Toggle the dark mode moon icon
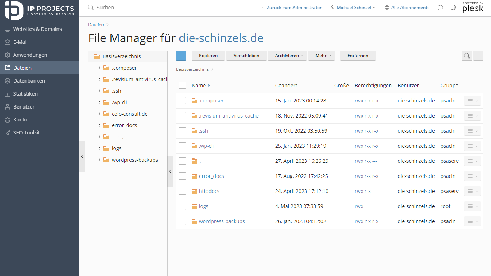This screenshot has width=491, height=276. coord(453,7)
